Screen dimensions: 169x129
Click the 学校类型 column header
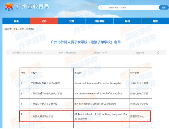click(141, 73)
